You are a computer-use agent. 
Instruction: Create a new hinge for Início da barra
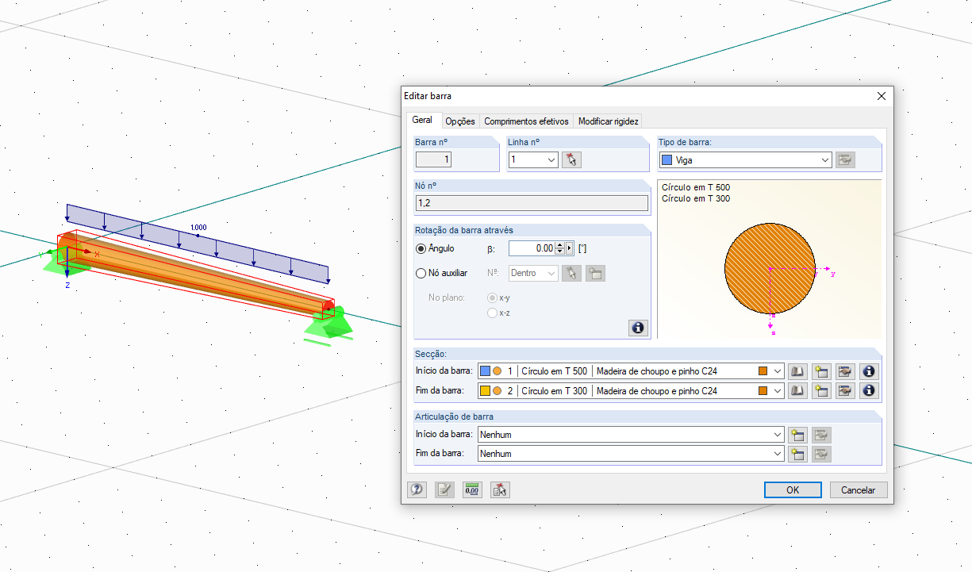[x=797, y=434]
